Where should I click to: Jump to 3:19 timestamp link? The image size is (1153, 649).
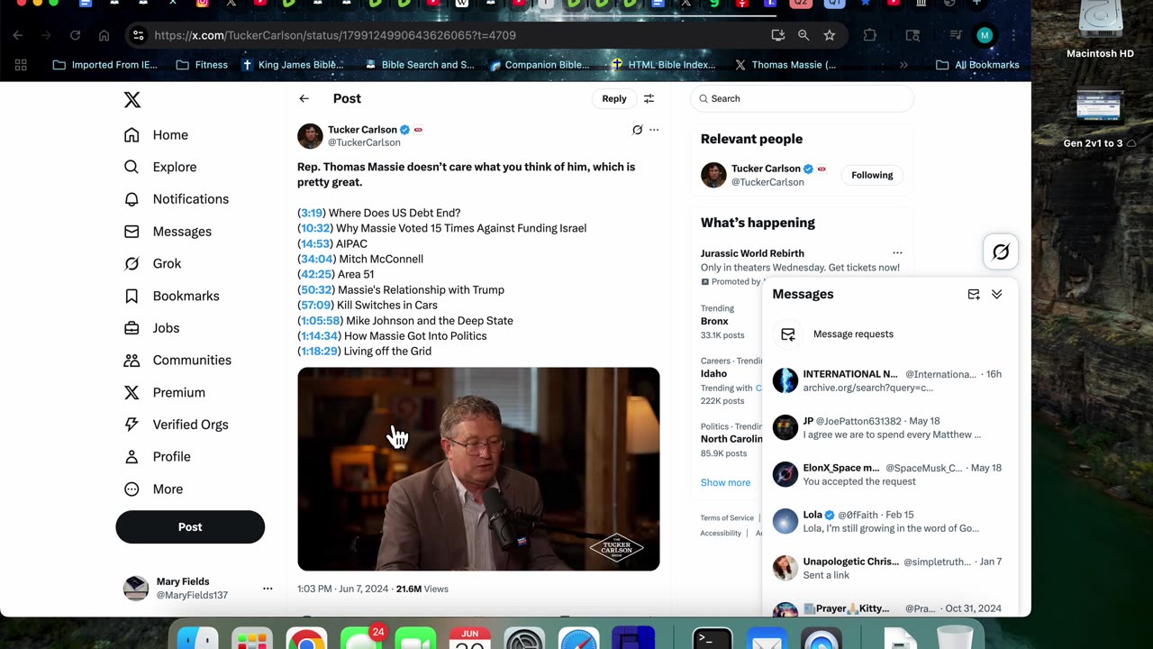click(312, 213)
